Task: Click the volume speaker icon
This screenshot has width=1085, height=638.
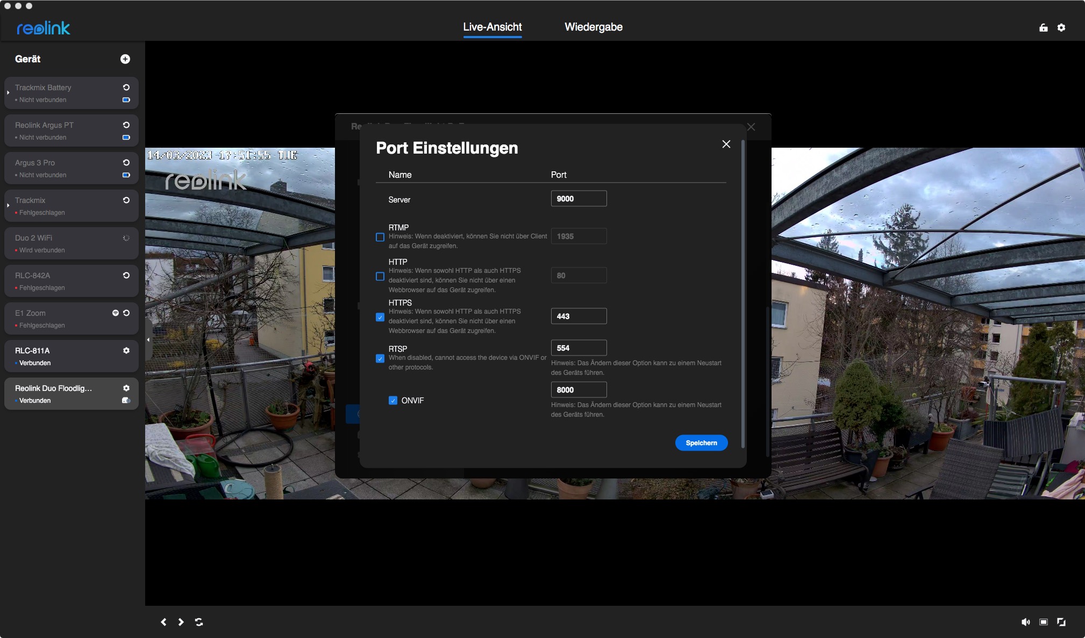Action: (x=1025, y=622)
